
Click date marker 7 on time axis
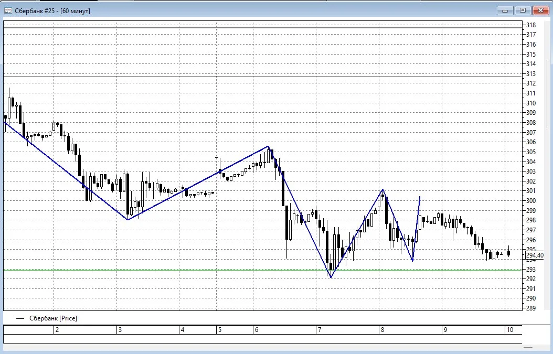point(320,330)
